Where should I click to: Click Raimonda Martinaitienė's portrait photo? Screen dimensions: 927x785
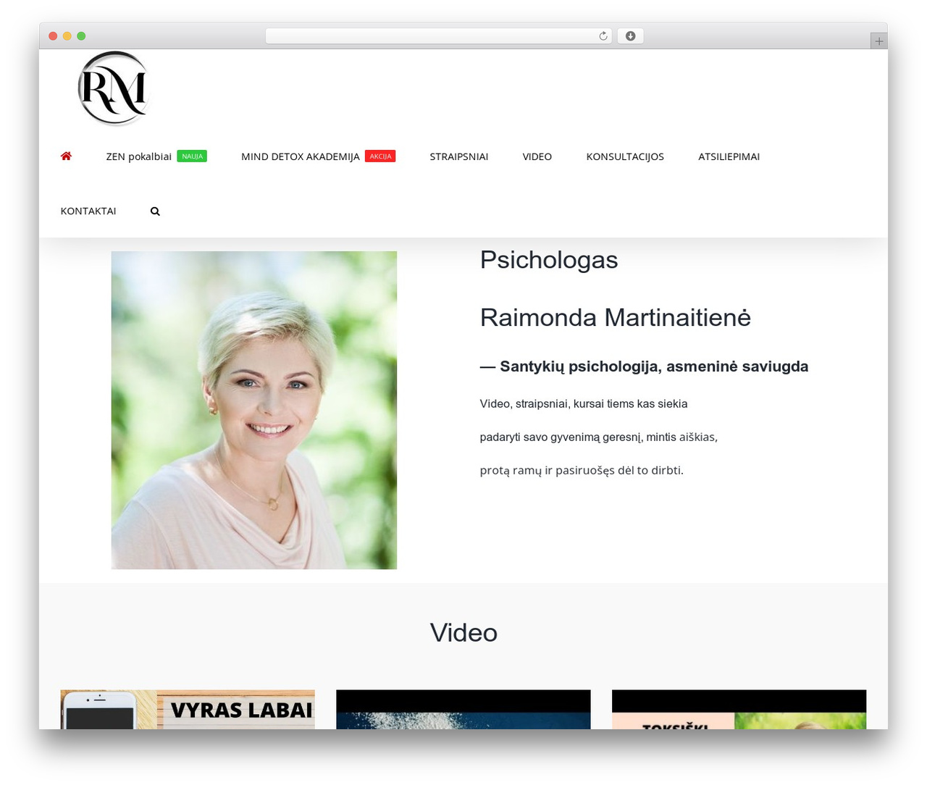point(253,409)
